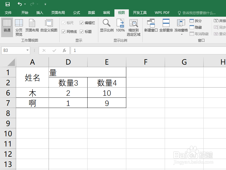
Task: Select column D header
Action: [x=68, y=62]
